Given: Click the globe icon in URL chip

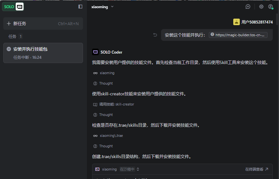Looking at the screenshot, I should coord(212,35).
